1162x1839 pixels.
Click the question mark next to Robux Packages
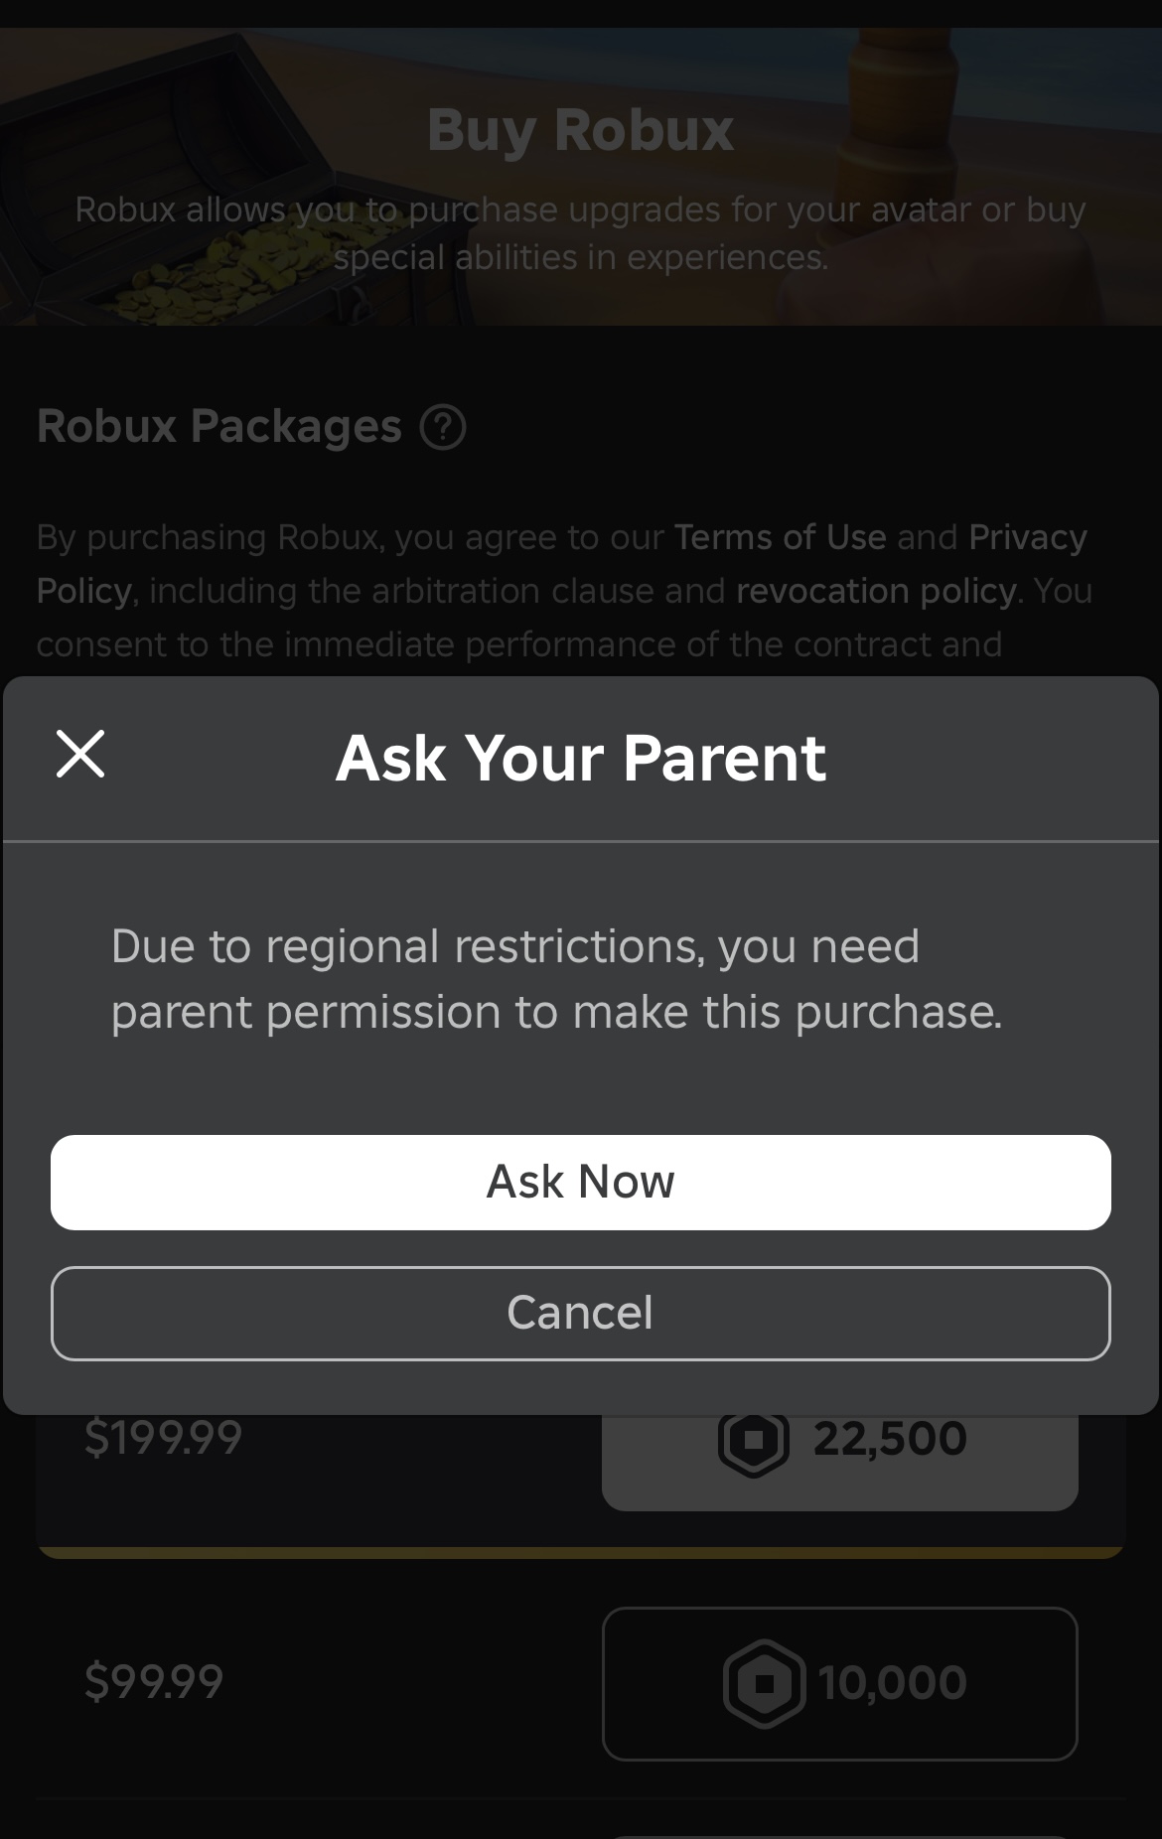(x=444, y=429)
